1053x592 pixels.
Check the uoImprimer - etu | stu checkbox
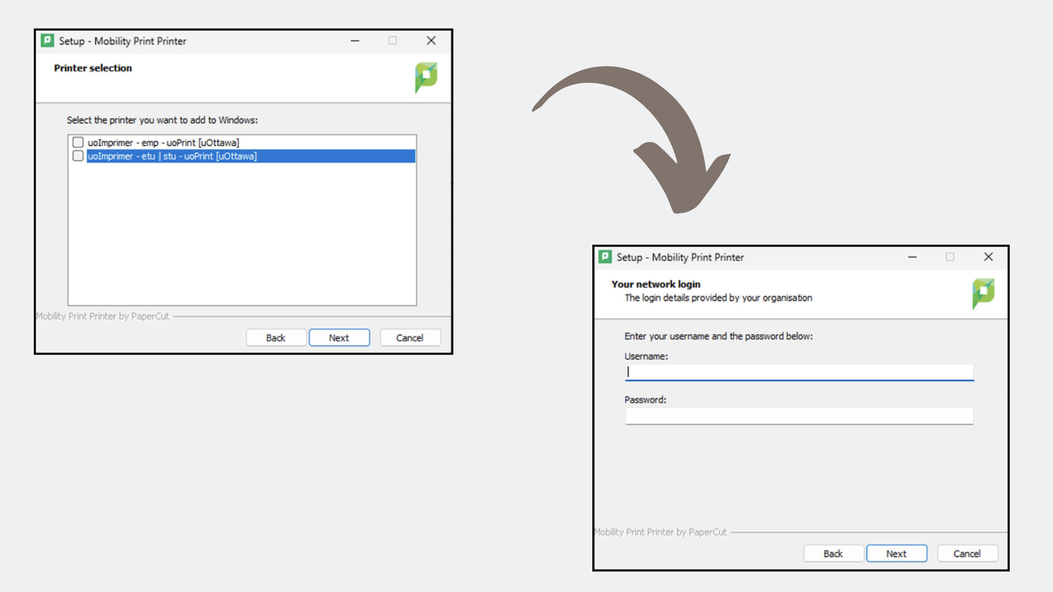78,156
